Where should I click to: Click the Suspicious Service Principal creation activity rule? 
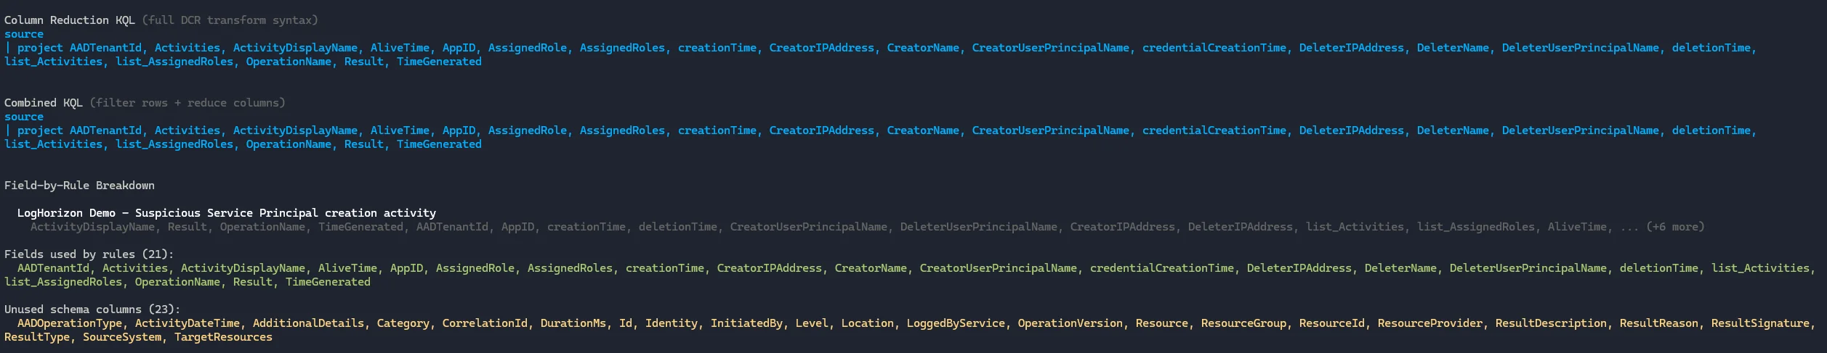(x=226, y=213)
